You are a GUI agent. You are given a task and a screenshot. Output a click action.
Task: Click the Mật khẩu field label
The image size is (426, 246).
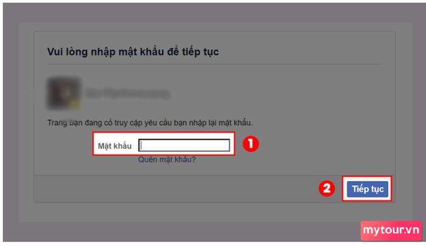114,146
